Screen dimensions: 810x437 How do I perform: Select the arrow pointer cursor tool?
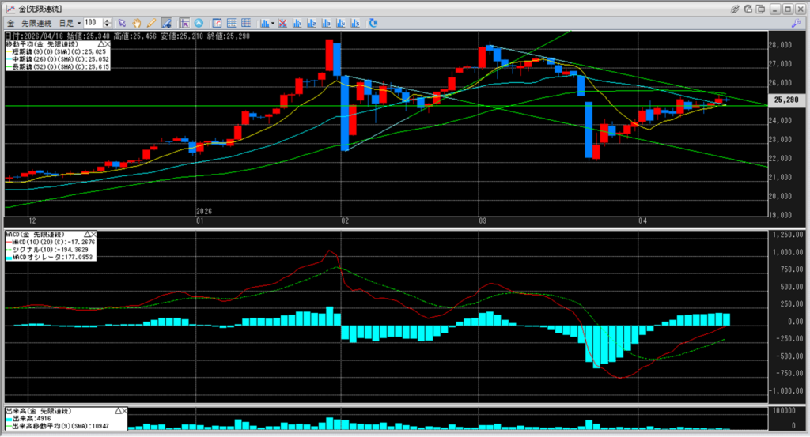pos(122,23)
